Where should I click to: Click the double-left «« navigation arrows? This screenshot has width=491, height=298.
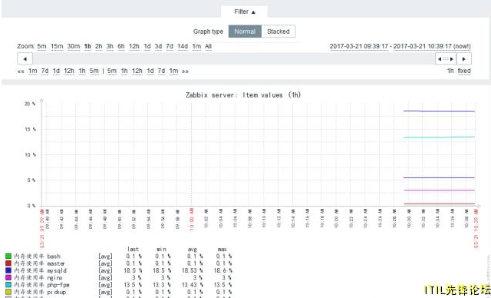(21, 71)
